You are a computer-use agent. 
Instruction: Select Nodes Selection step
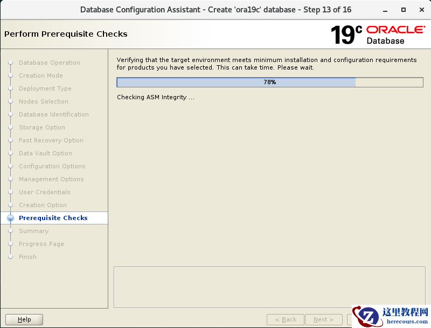[44, 101]
